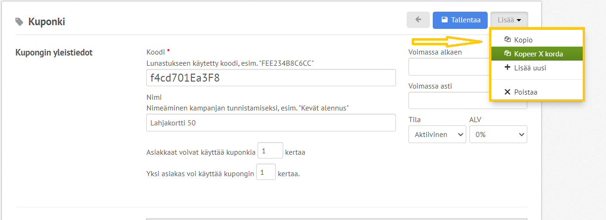Click the Nimi field with Lahjakortti 50
Screen dimensions: 606x220
click(x=271, y=123)
